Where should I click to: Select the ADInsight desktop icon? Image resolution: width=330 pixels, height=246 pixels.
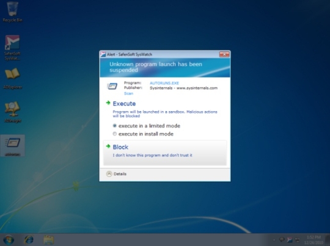[12, 112]
